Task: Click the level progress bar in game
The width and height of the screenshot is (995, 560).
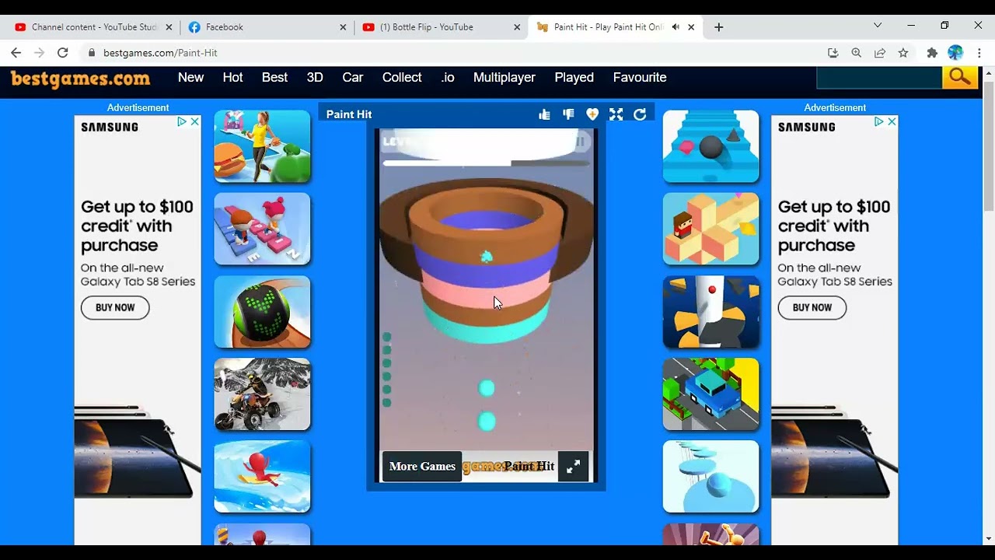Action: coord(486,163)
